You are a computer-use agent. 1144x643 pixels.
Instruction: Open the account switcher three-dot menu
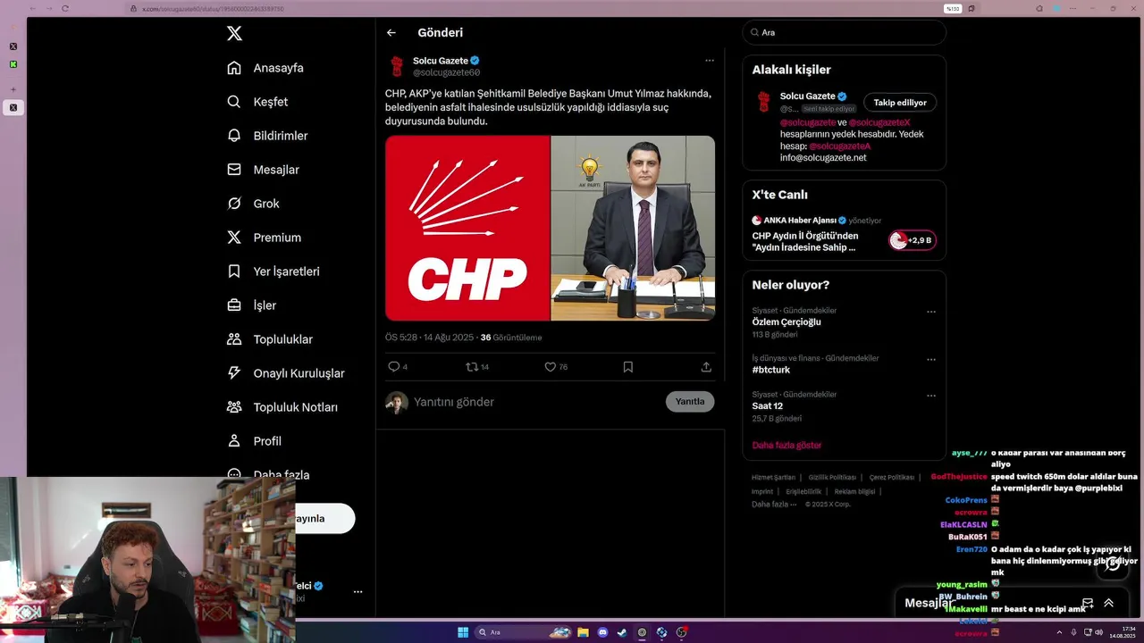[357, 592]
